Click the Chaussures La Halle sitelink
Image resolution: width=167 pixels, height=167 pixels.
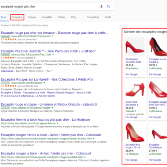[x=34, y=93]
